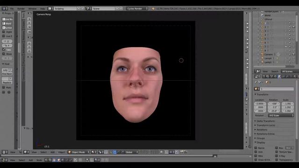Click the node editor type icon at bottom-left
Viewport: 299px width, 168px height.
pos(5,160)
